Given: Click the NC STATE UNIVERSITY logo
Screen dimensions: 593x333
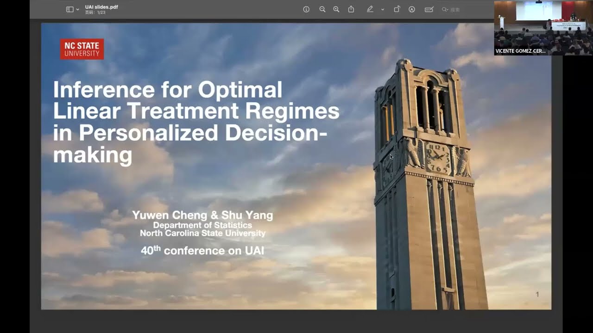Looking at the screenshot, I should point(82,49).
